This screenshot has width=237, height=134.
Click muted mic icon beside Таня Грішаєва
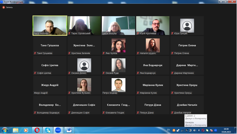35,53
